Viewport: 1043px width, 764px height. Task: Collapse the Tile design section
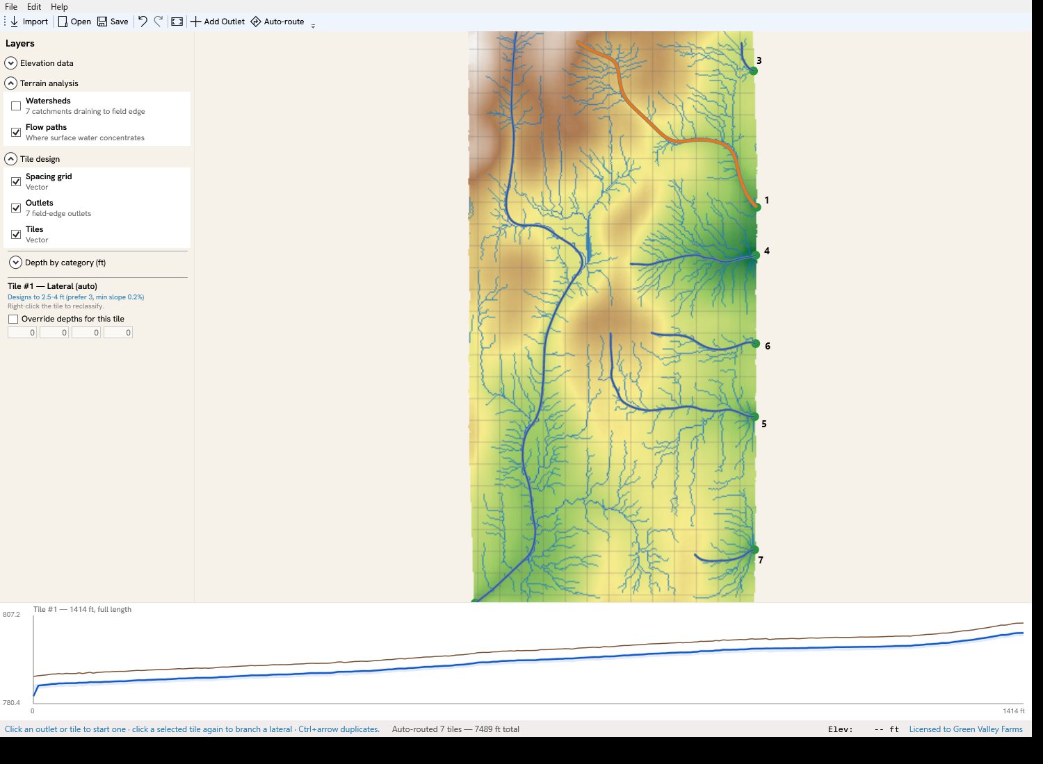10,159
